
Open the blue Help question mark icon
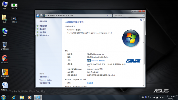tap(141, 20)
